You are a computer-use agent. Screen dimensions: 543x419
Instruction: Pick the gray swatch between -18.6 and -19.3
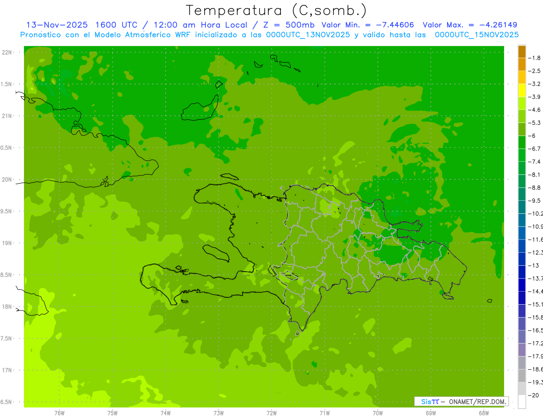coord(522,376)
